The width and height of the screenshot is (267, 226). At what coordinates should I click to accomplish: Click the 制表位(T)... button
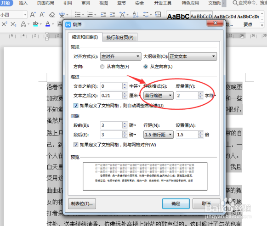[82, 203]
